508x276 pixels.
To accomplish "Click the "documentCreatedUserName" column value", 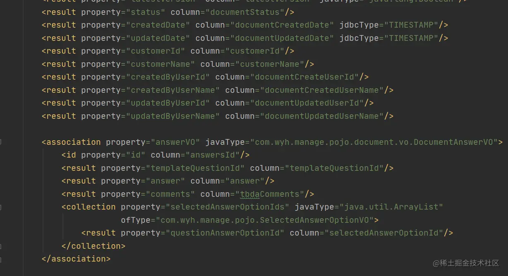I will [x=322, y=90].
